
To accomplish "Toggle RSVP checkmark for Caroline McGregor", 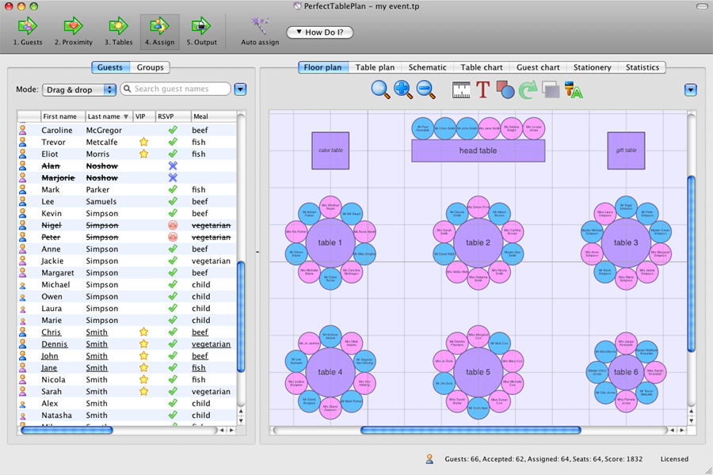I will 173,131.
